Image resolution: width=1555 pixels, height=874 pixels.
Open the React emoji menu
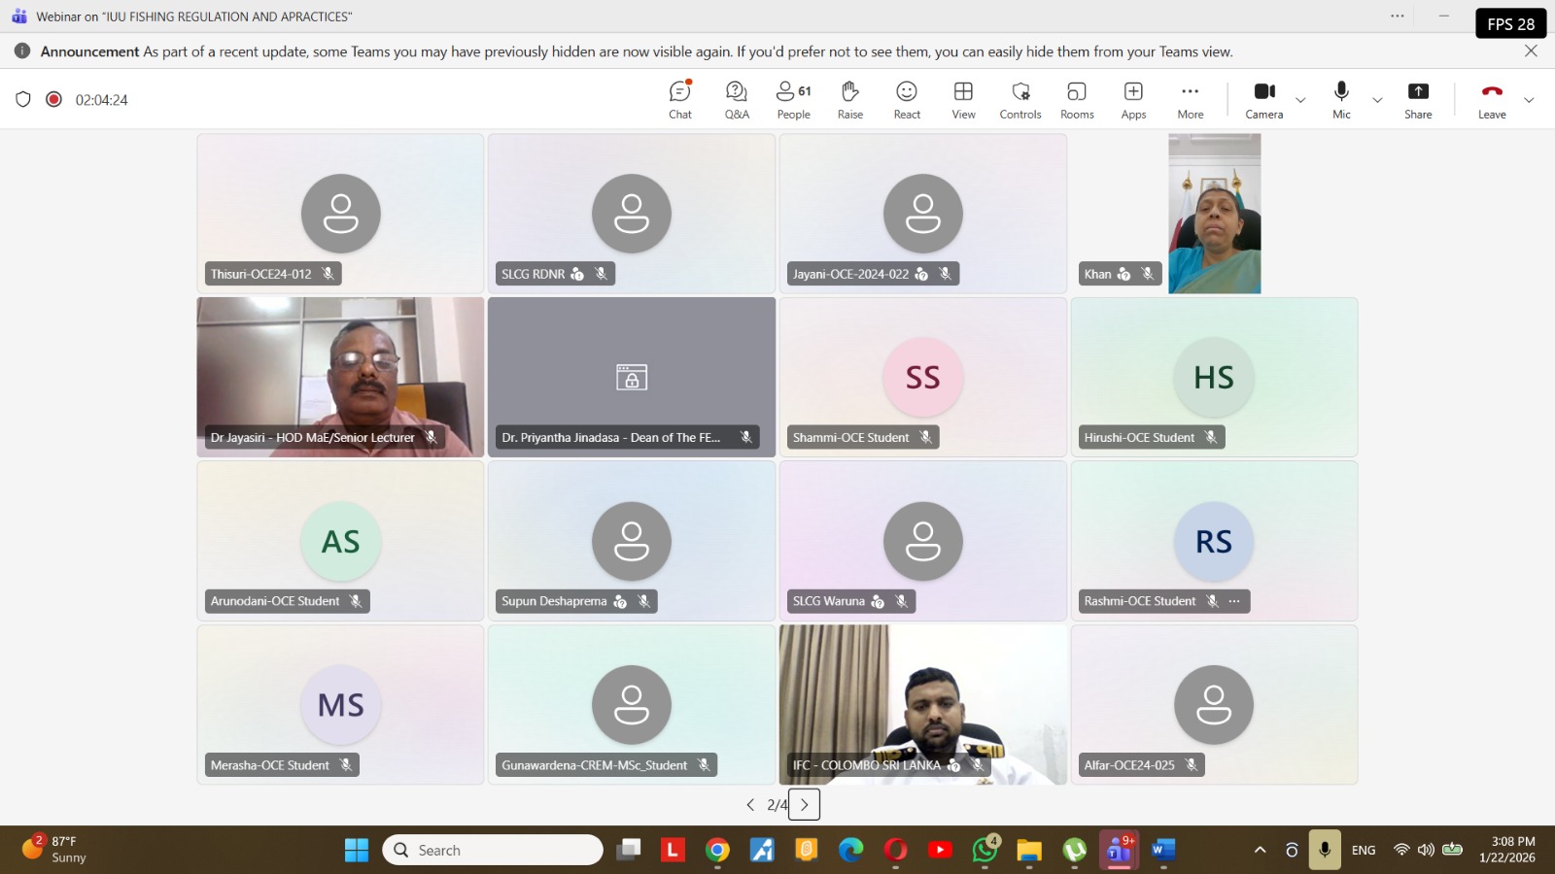[906, 97]
